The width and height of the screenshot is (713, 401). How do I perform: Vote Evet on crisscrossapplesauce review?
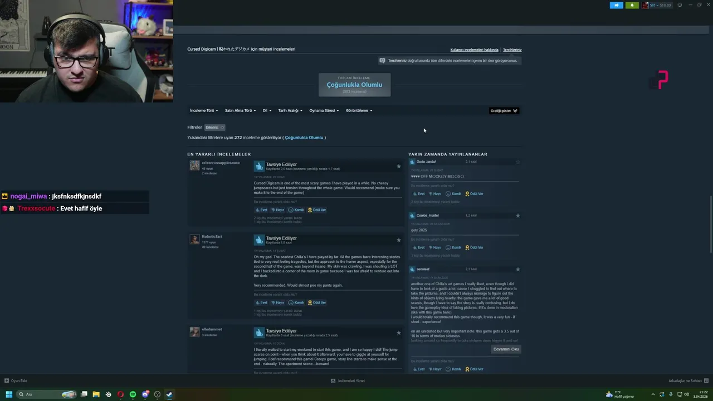(261, 210)
